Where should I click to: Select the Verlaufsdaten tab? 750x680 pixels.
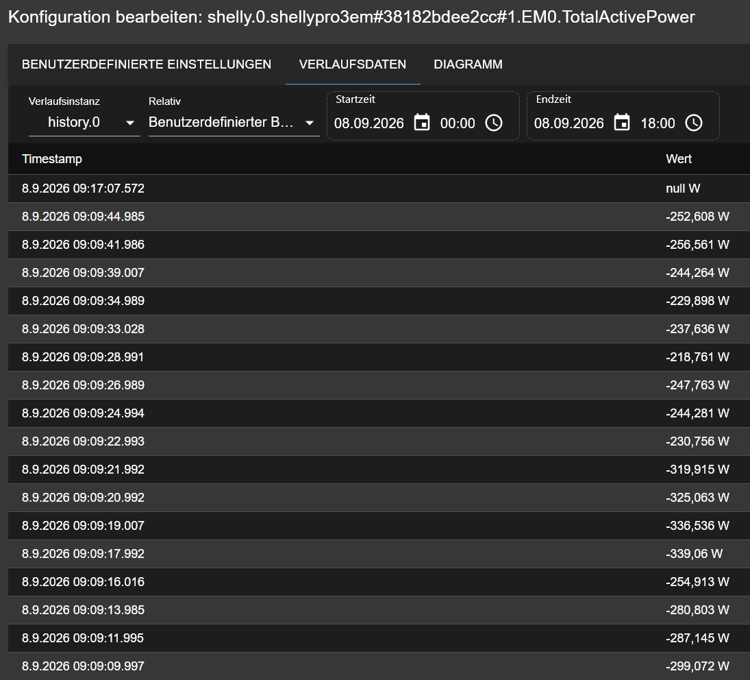click(353, 64)
